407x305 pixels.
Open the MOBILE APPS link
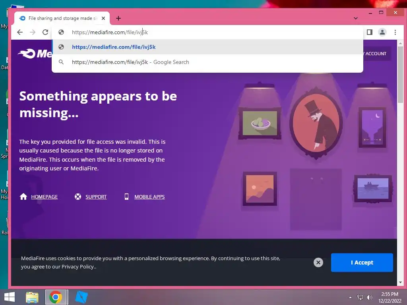point(149,197)
